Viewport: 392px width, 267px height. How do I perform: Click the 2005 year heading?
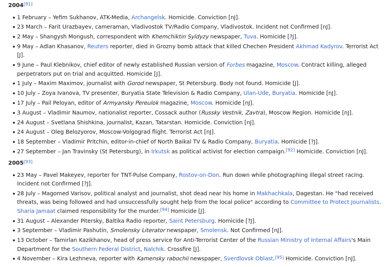(16, 163)
